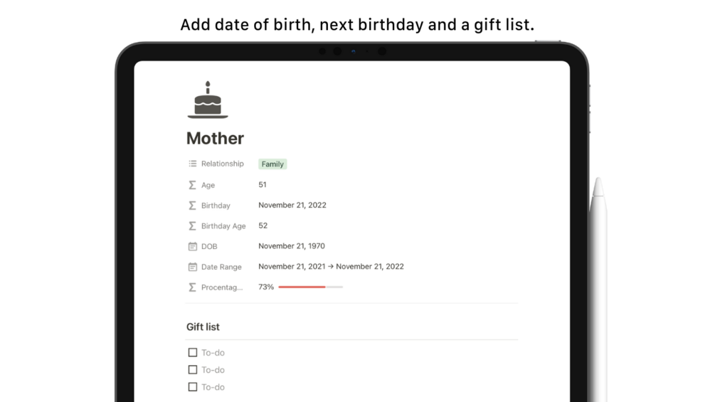Screen dimensions: 715x402
Task: Click the birthday cake page icon
Action: click(208, 100)
